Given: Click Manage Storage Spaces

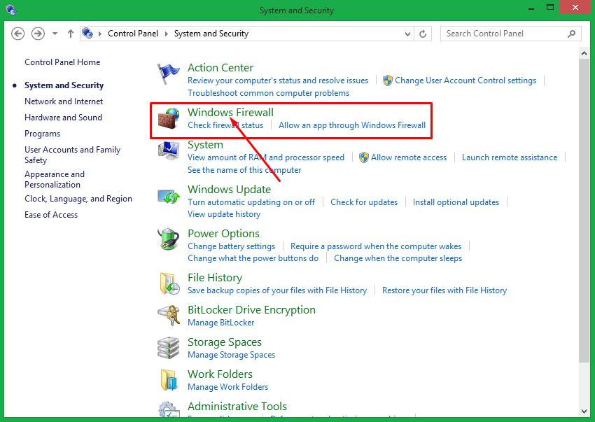Looking at the screenshot, I should pos(231,355).
